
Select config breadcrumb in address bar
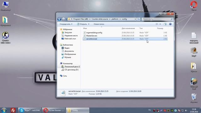[124, 19]
